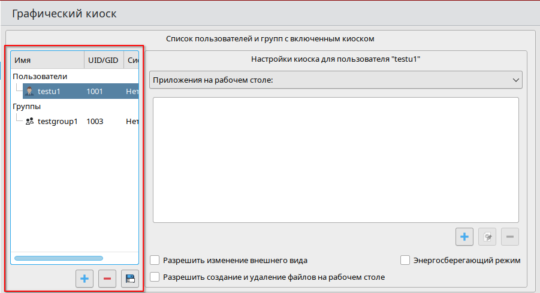
Task: Click the UID 1001 cell of testu1
Action: (x=95, y=92)
